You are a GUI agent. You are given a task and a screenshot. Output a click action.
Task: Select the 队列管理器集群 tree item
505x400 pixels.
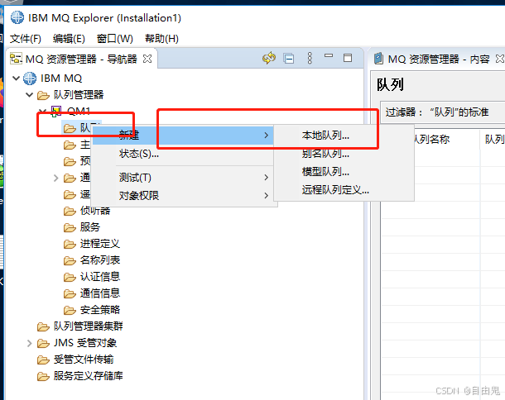click(89, 326)
